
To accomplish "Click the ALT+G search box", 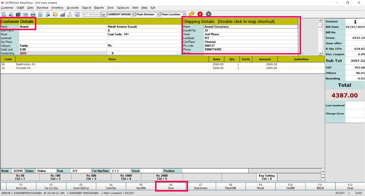I will [92, 14].
